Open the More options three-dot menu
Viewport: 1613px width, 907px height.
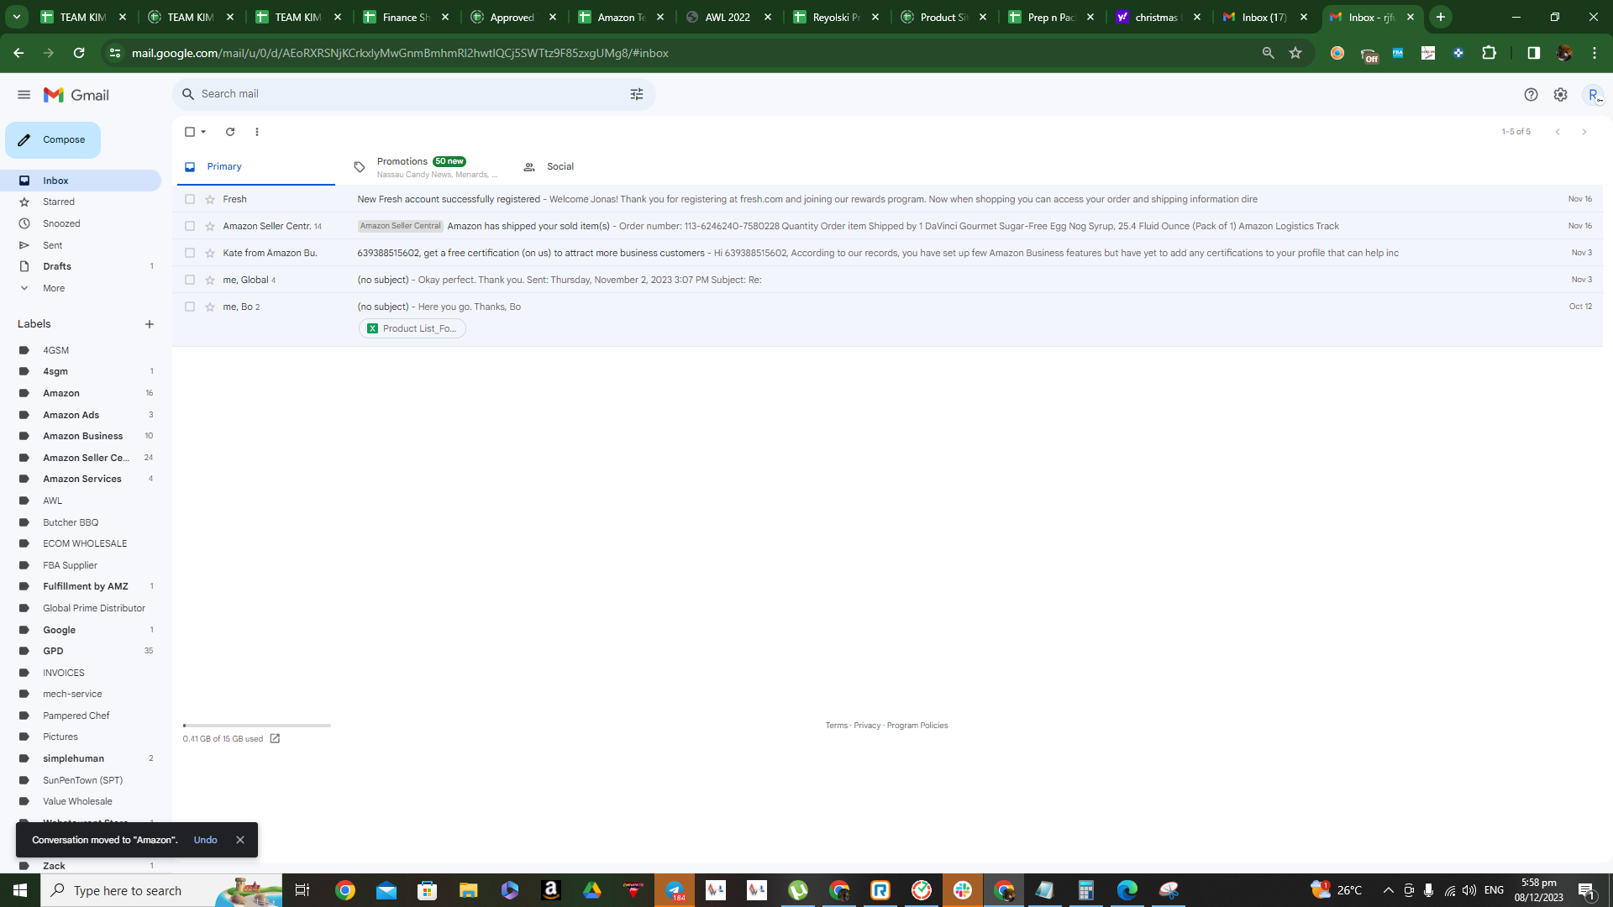[257, 132]
